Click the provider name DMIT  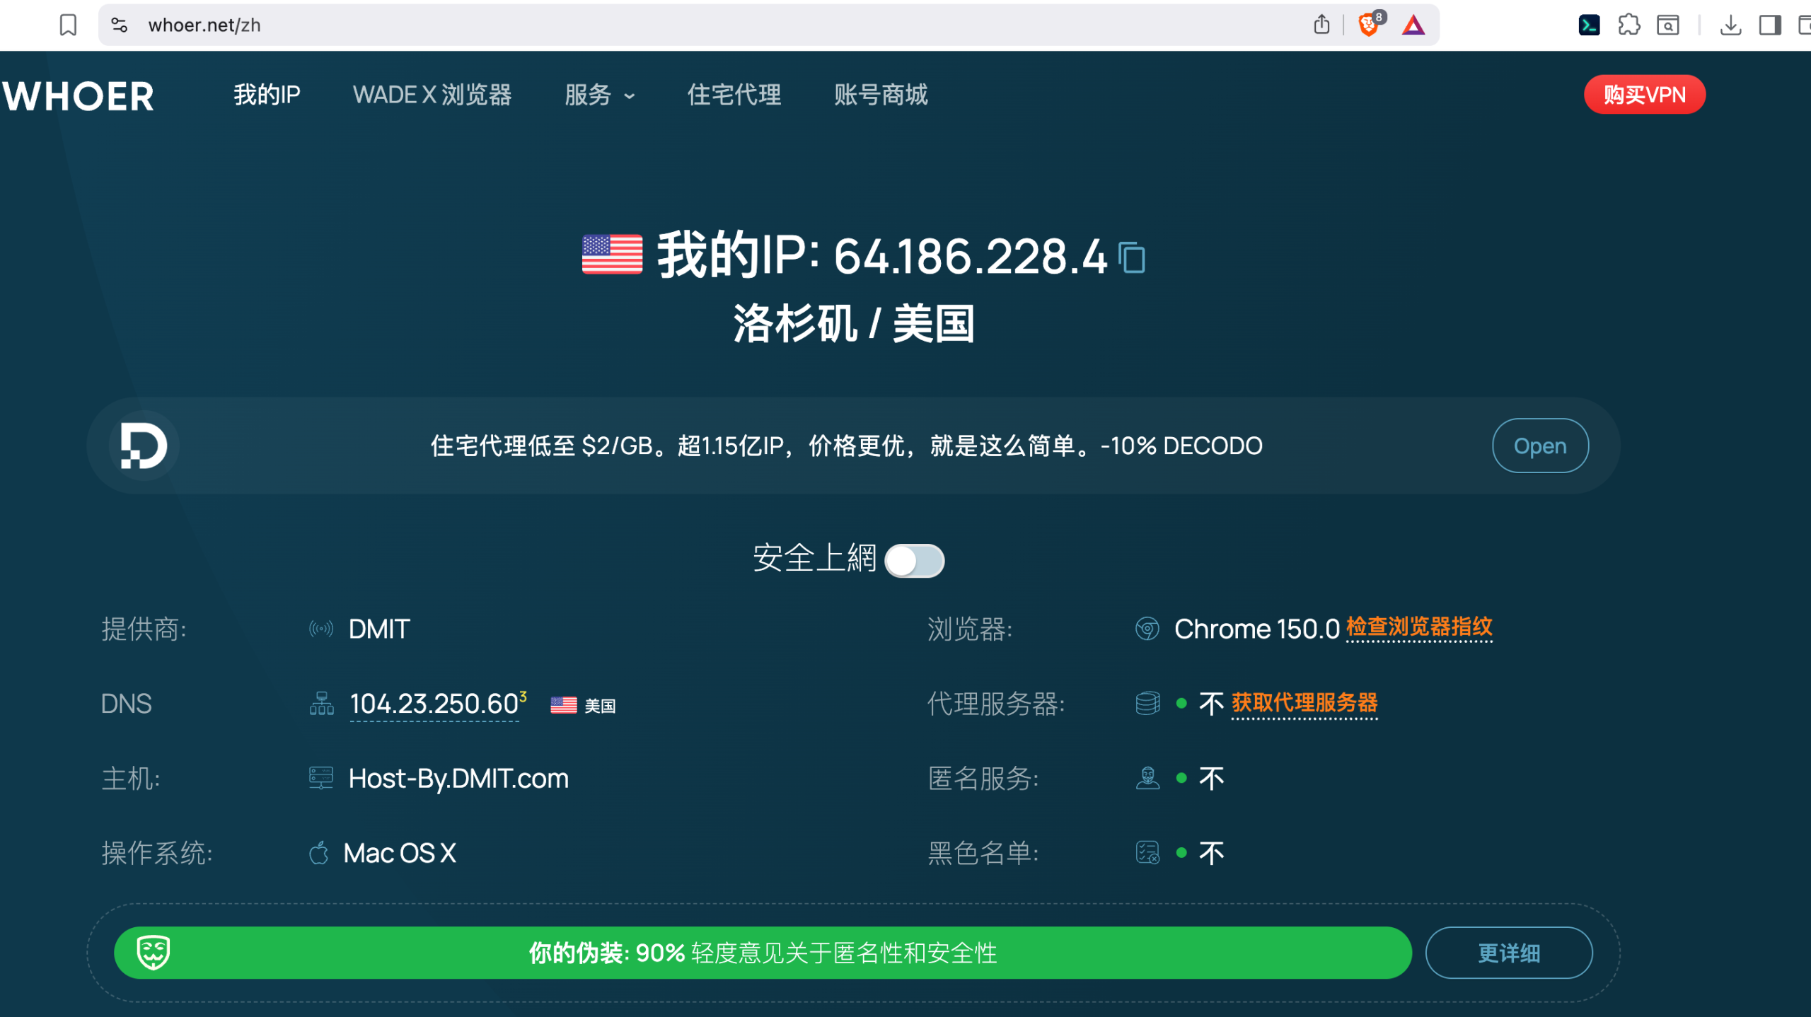(379, 629)
